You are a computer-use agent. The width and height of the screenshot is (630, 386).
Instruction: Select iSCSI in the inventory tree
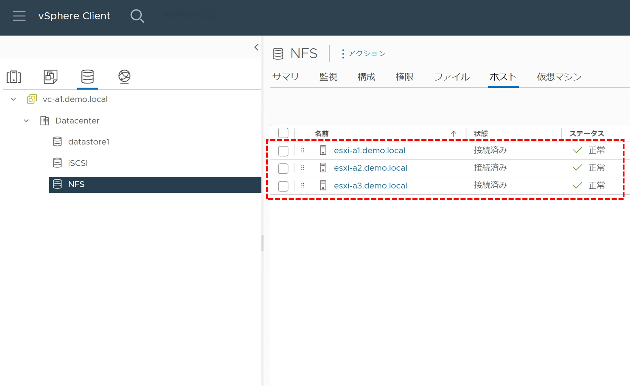78,163
